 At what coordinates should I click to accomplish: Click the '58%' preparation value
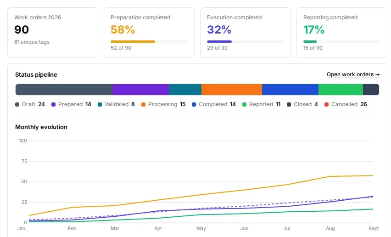pos(123,30)
